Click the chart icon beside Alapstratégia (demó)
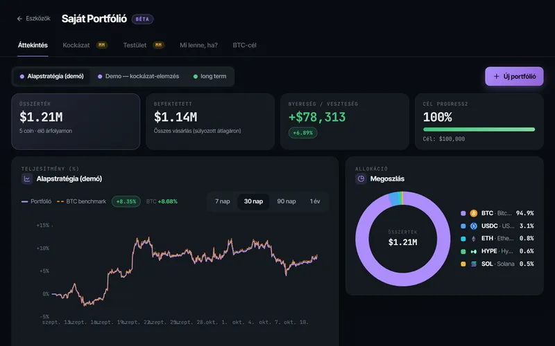555x346 pixels. (x=27, y=179)
